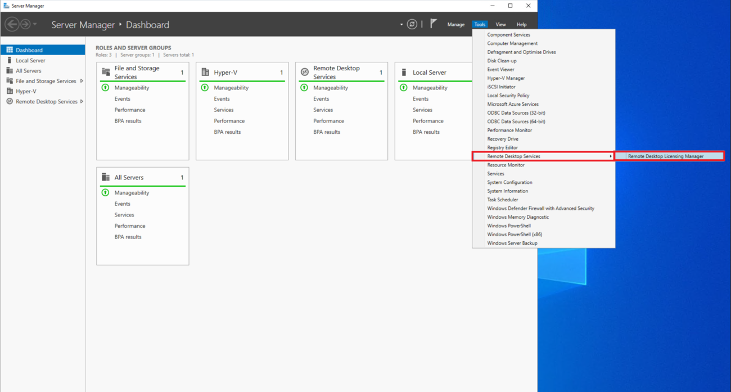Open Manageability in Remote Desktop Services tile

pos(331,88)
